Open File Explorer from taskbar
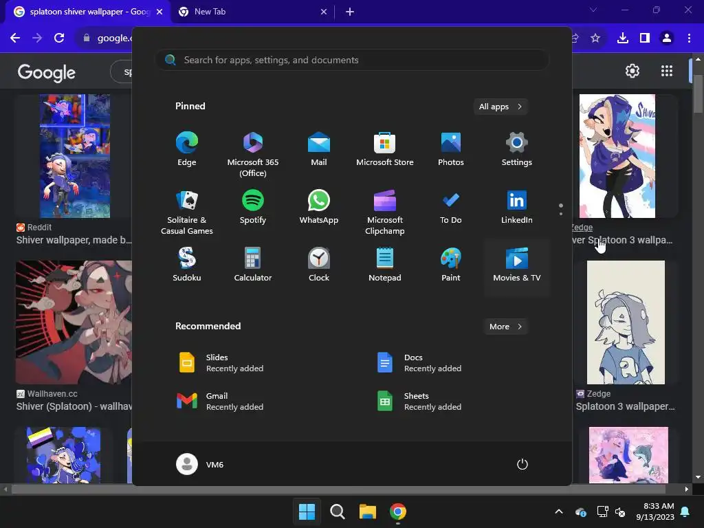The image size is (704, 528). [367, 511]
